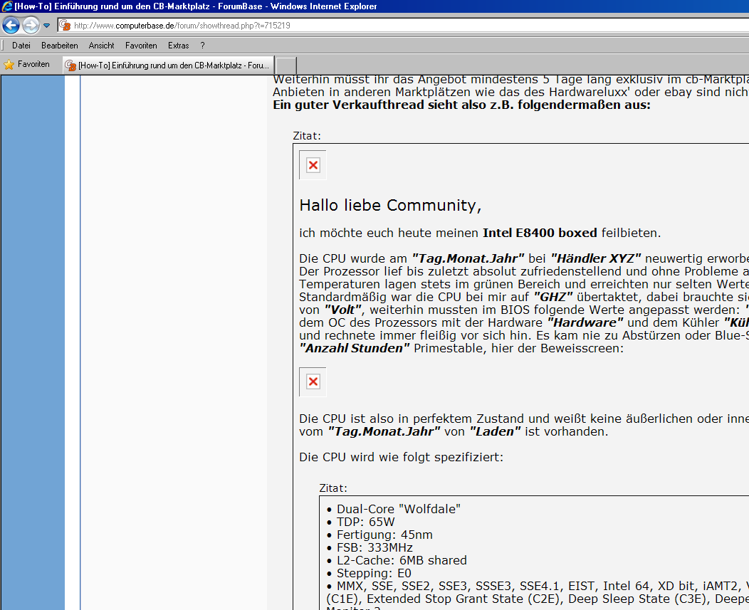Image resolution: width=749 pixels, height=610 pixels.
Task: Click the broken Beweisscreen image placeholder
Action: pyautogui.click(x=313, y=382)
